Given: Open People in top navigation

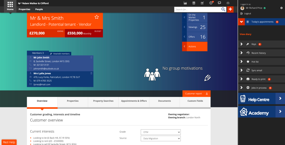Looking at the screenshot, I should 39,9.
